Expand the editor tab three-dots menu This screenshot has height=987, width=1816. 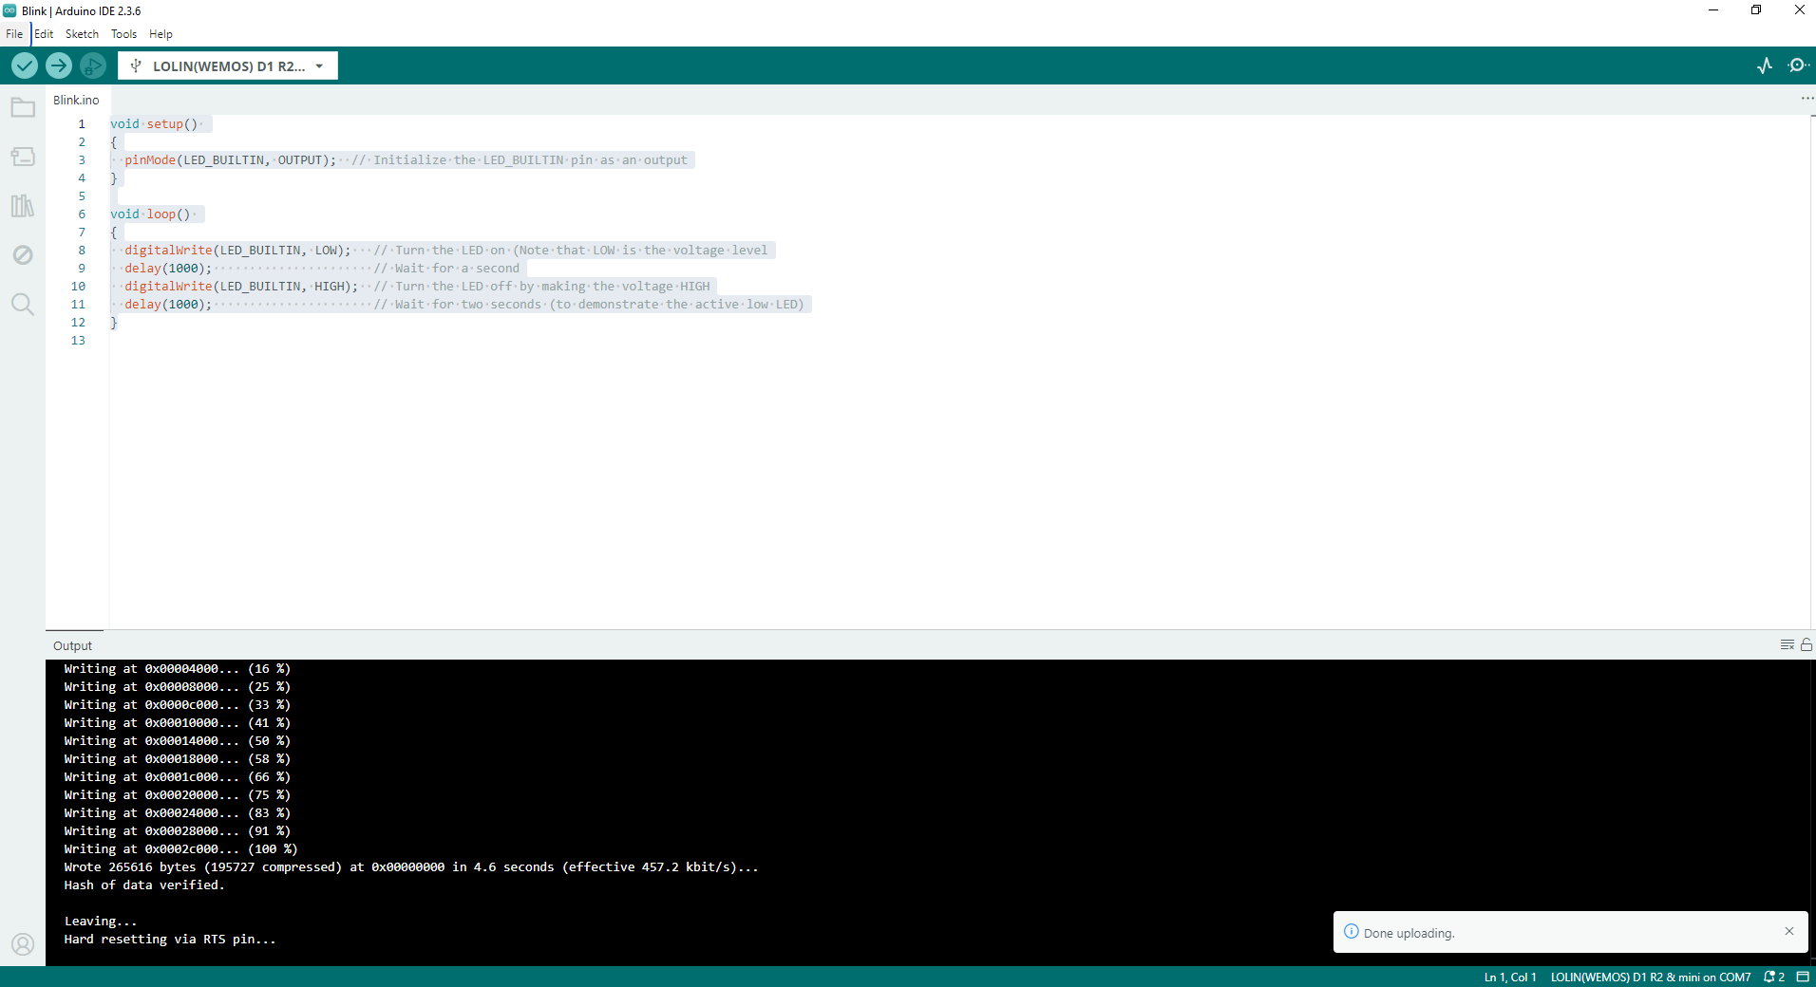coord(1807,99)
